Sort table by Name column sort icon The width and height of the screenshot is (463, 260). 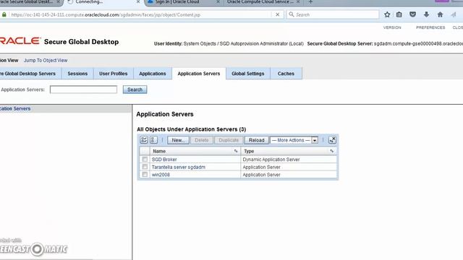[236, 151]
